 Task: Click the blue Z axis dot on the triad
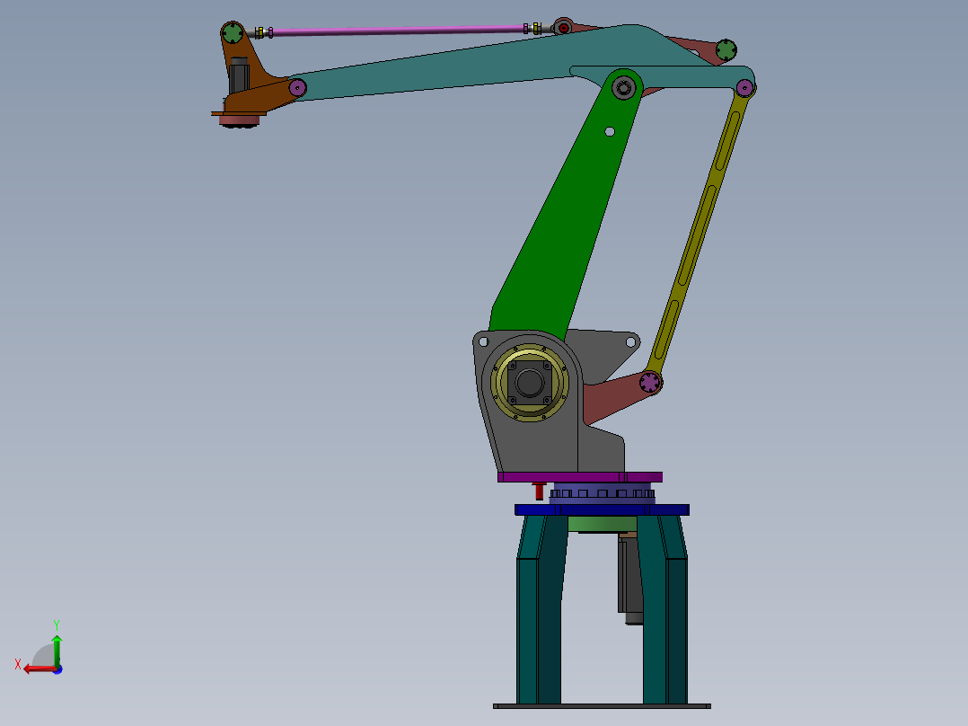58,669
